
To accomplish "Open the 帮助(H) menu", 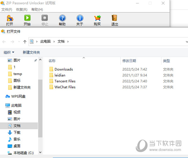I will 37,9.
